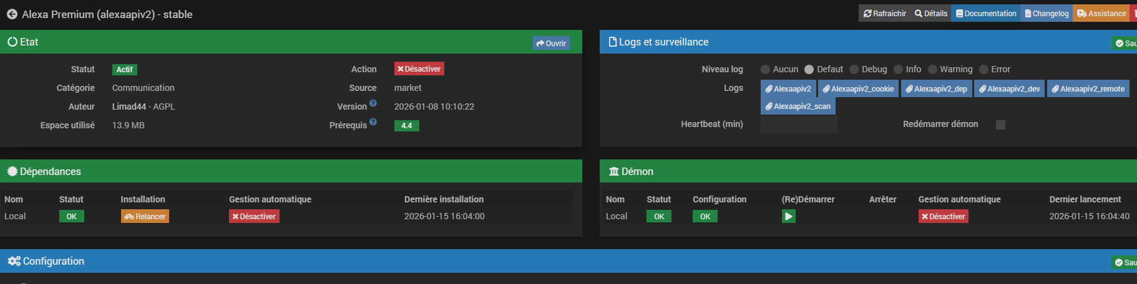Open the Changelog
Image resolution: width=1137 pixels, height=284 pixels.
(1047, 13)
